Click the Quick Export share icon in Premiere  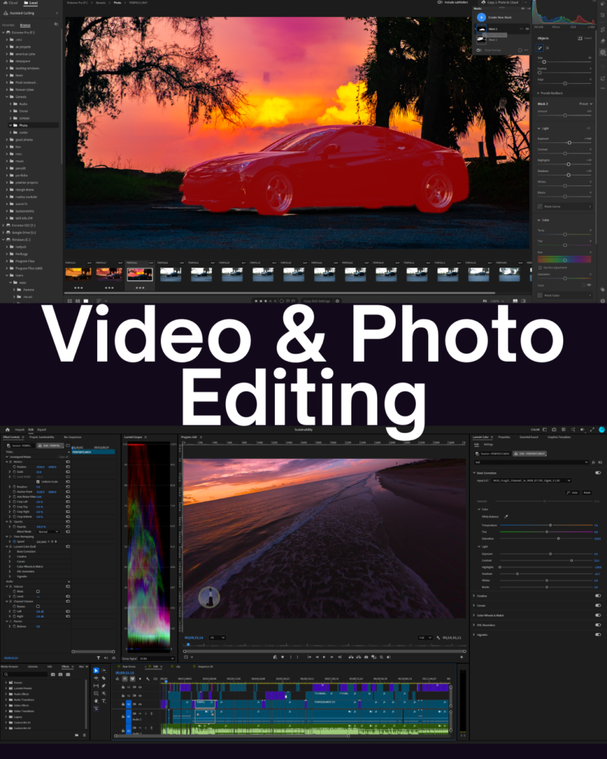point(554,429)
